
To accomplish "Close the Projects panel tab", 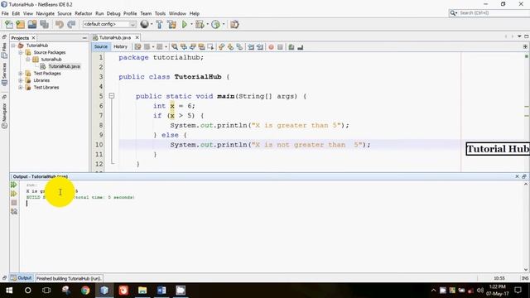I will point(33,38).
